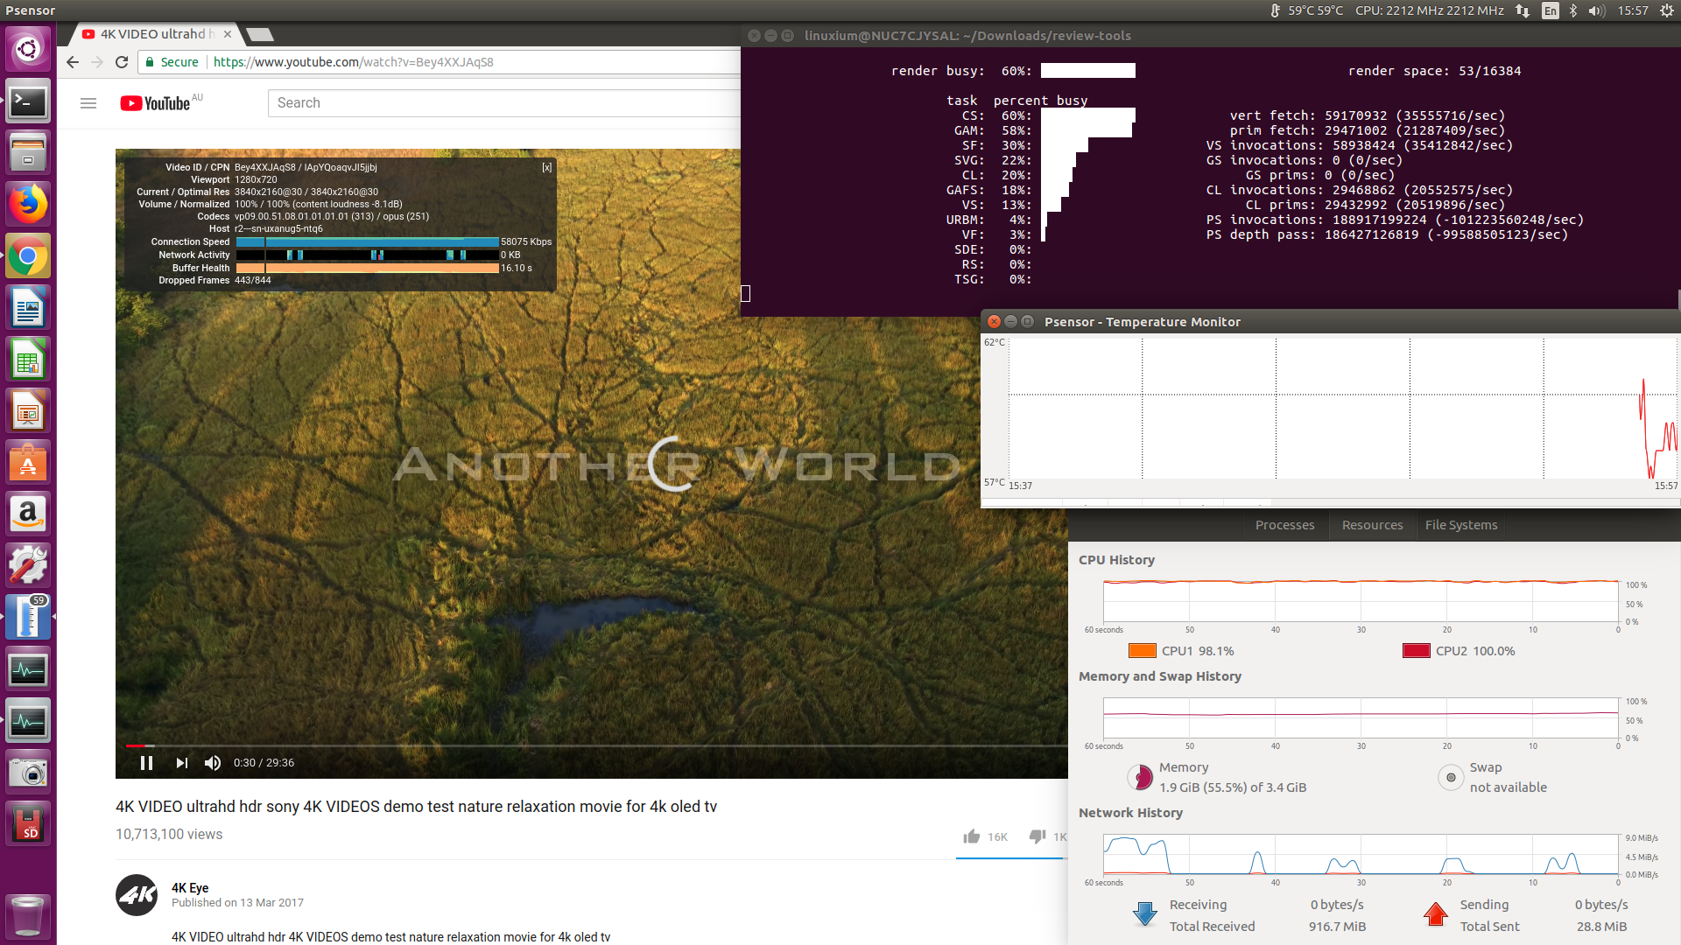Screen dimensions: 1681x945
Task: Click Sending red arrow color icon
Action: (1436, 914)
